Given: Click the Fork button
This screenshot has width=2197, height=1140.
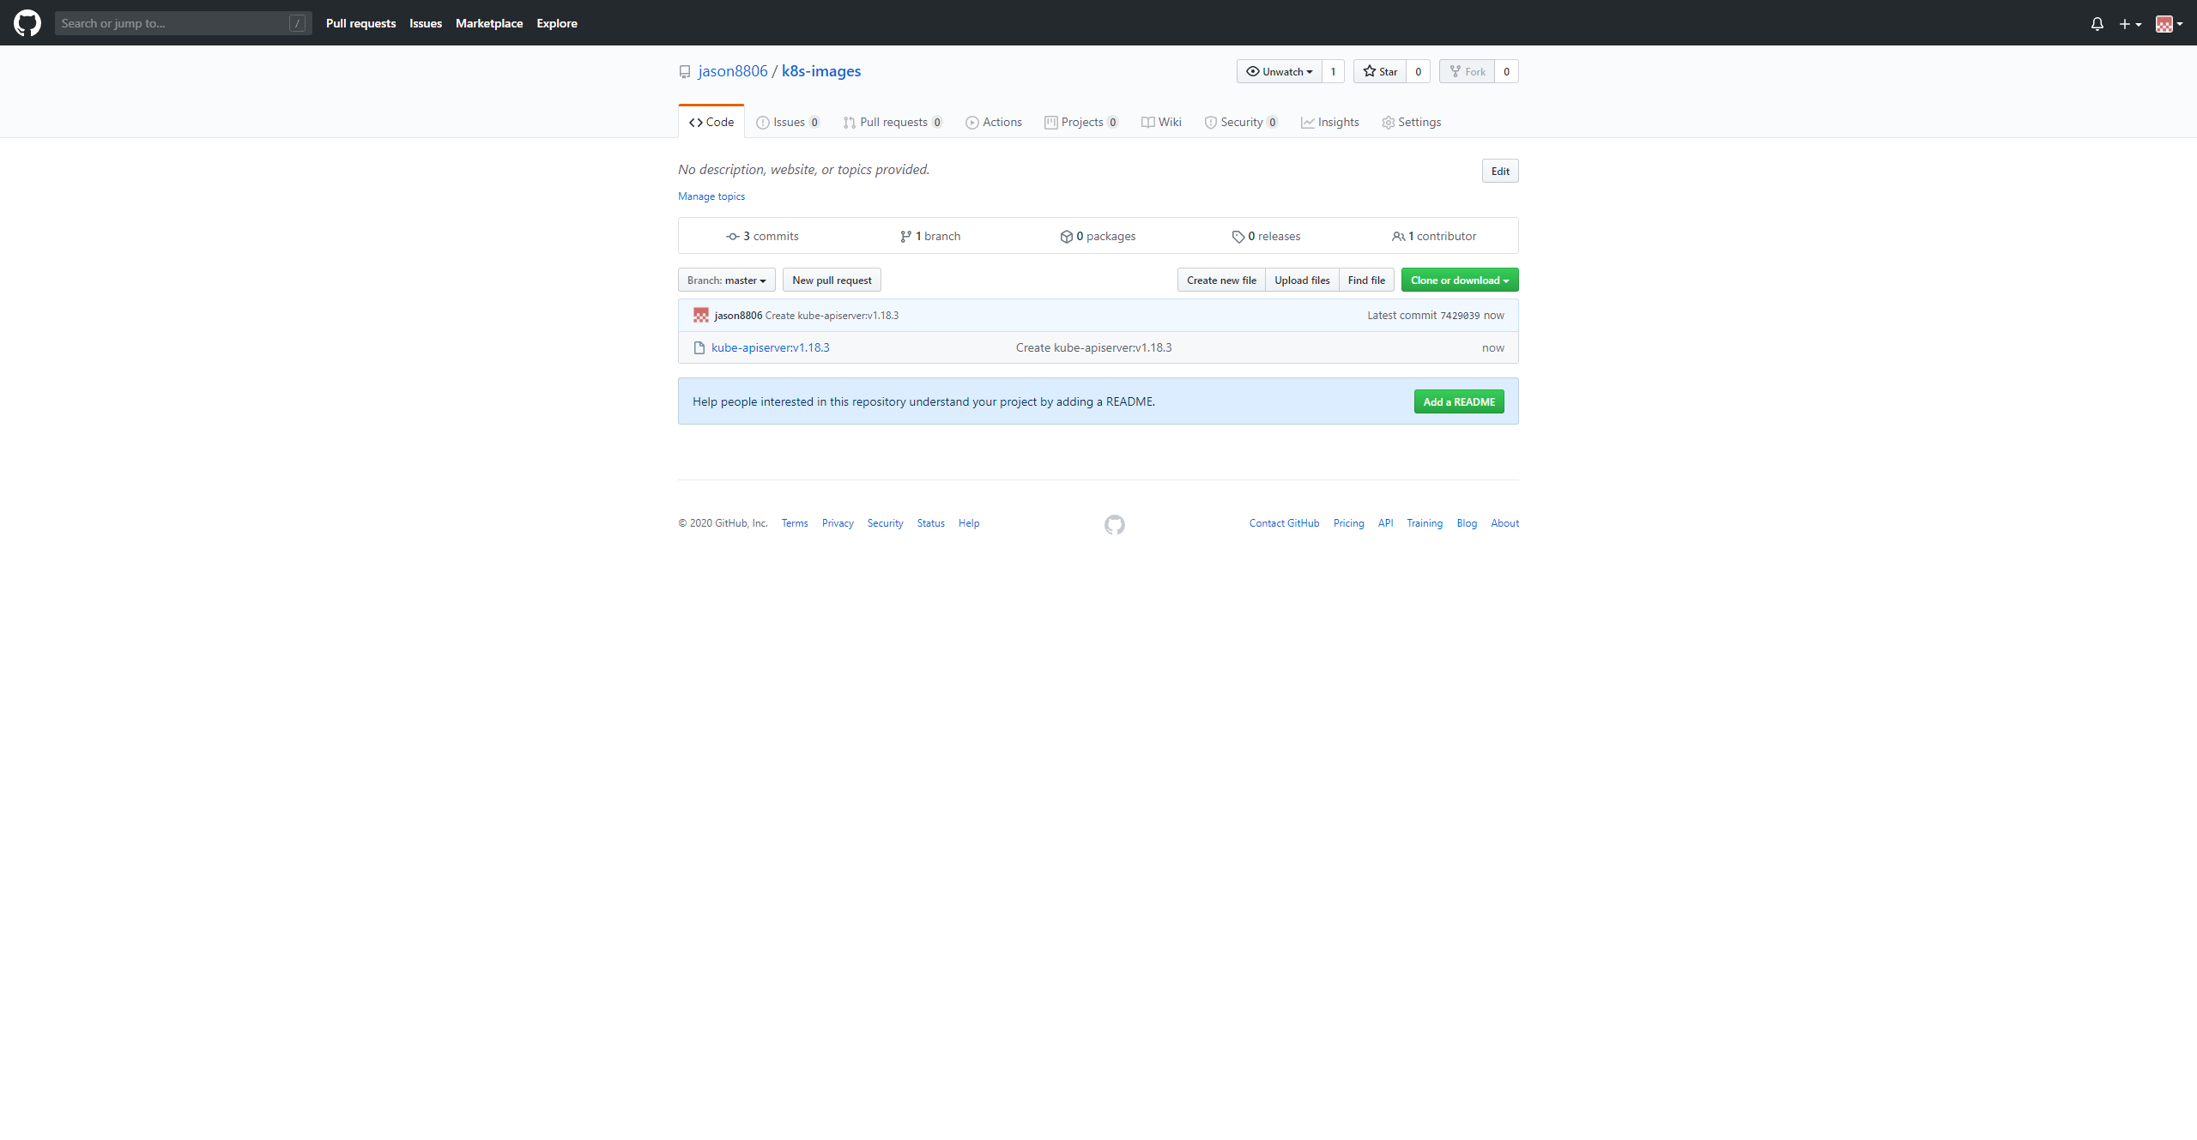Looking at the screenshot, I should click(1468, 71).
